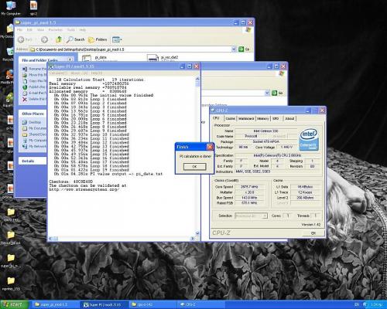The image size is (387, 309).
Task: Click Go button in the middle Explorer window
Action: pyautogui.click(x=277, y=93)
